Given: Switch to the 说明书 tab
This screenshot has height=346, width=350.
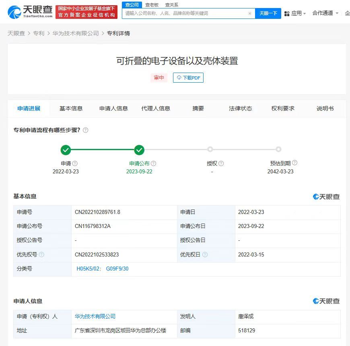Looking at the screenshot, I should point(324,108).
